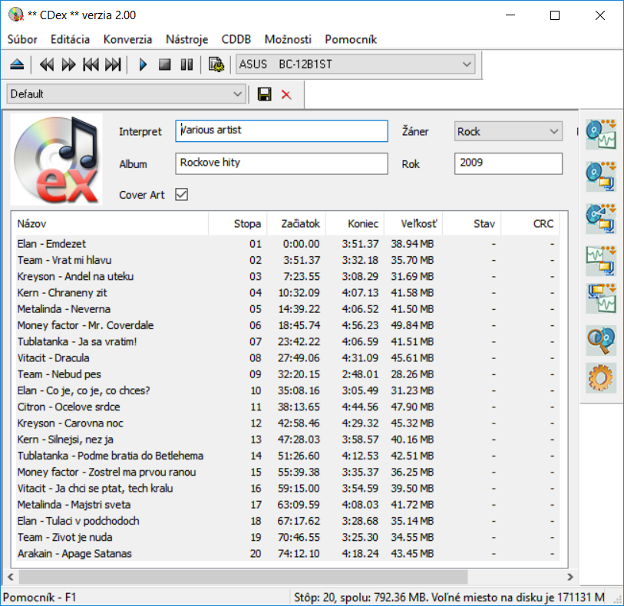Click the save profile floppy icon
Image resolution: width=624 pixels, height=606 pixels.
click(265, 94)
